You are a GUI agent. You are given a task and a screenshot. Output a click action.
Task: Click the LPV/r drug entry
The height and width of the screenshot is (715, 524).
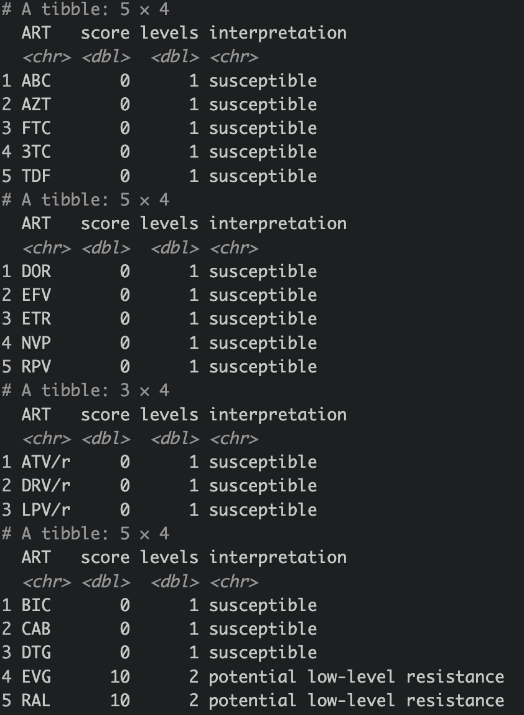coord(46,510)
